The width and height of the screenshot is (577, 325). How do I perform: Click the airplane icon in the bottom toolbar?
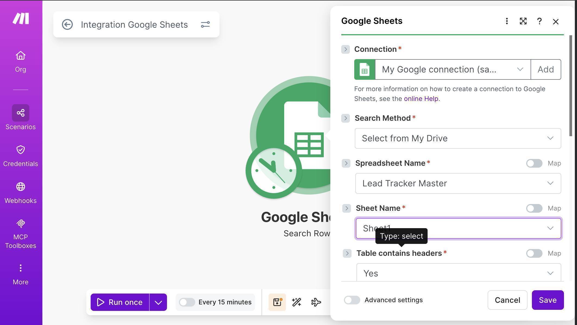(x=315, y=302)
